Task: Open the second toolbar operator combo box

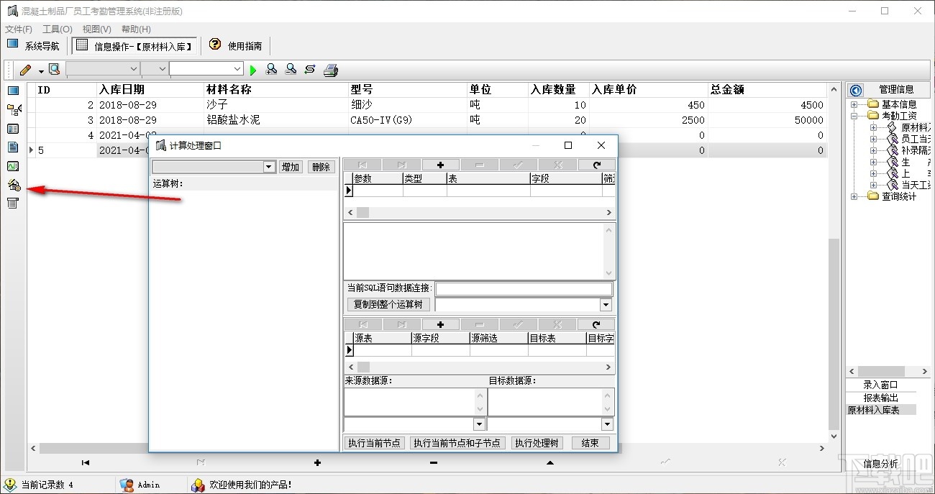Action: point(154,69)
